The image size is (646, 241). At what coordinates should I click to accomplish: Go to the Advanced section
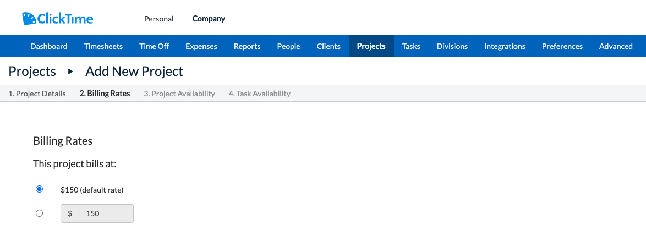(x=616, y=46)
